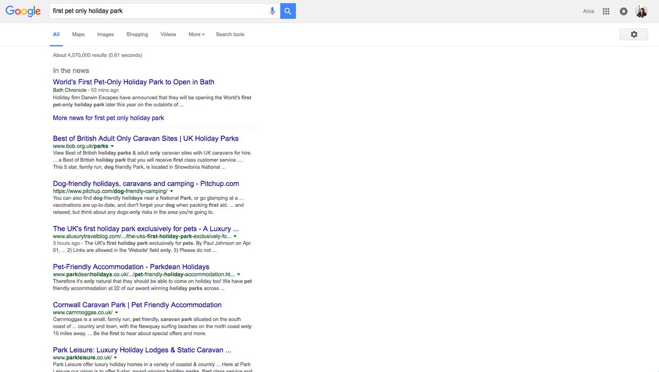Switch to the Videos tab
This screenshot has width=659, height=372.
pos(168,34)
